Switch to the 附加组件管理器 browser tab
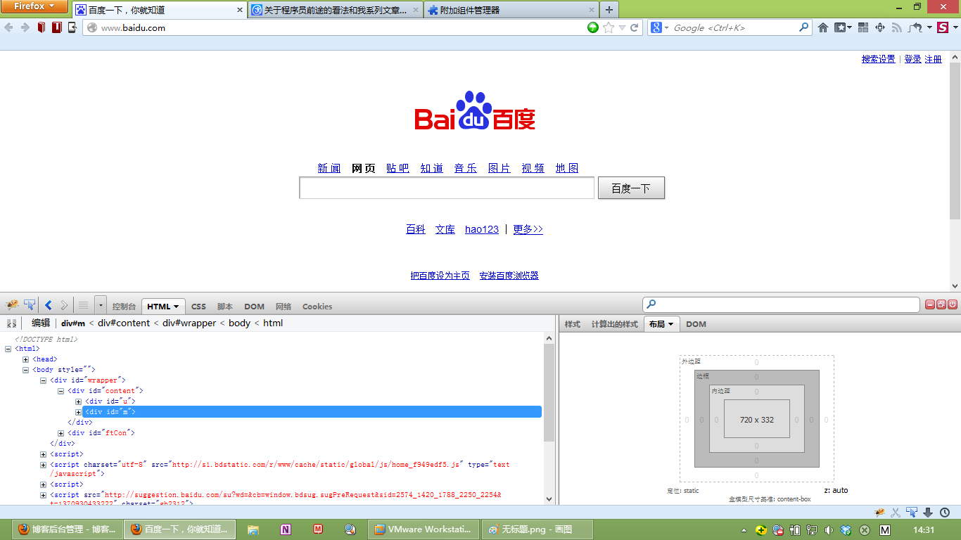 click(x=511, y=10)
